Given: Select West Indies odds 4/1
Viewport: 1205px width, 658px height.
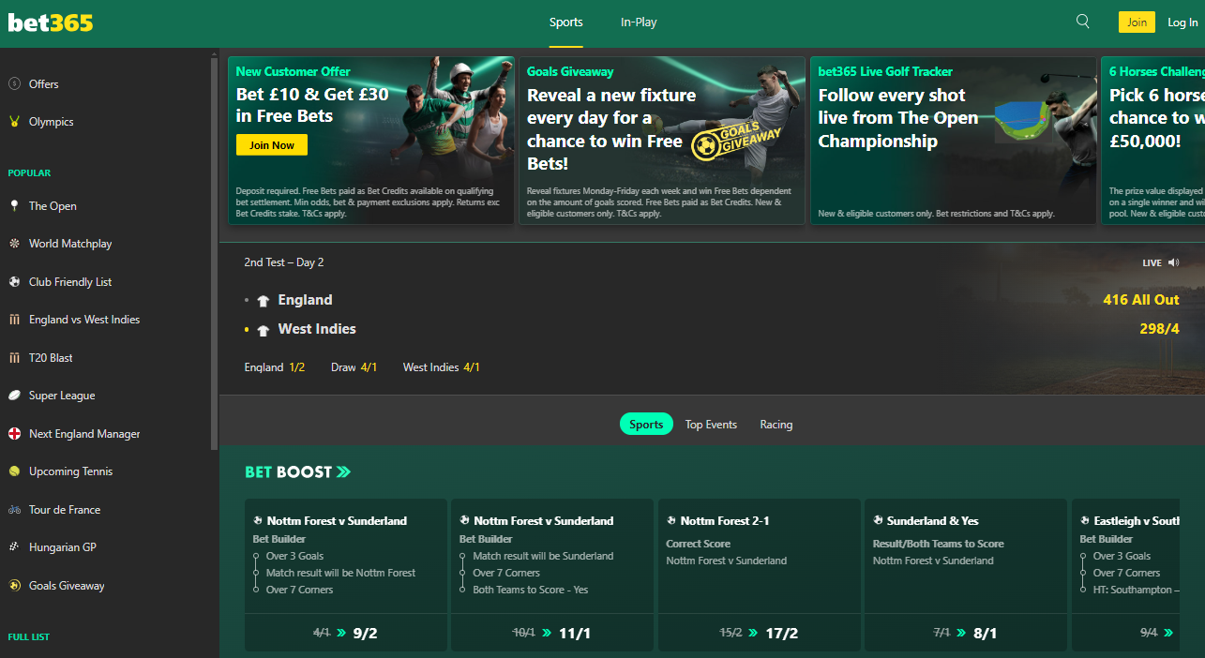Looking at the screenshot, I should coord(441,367).
